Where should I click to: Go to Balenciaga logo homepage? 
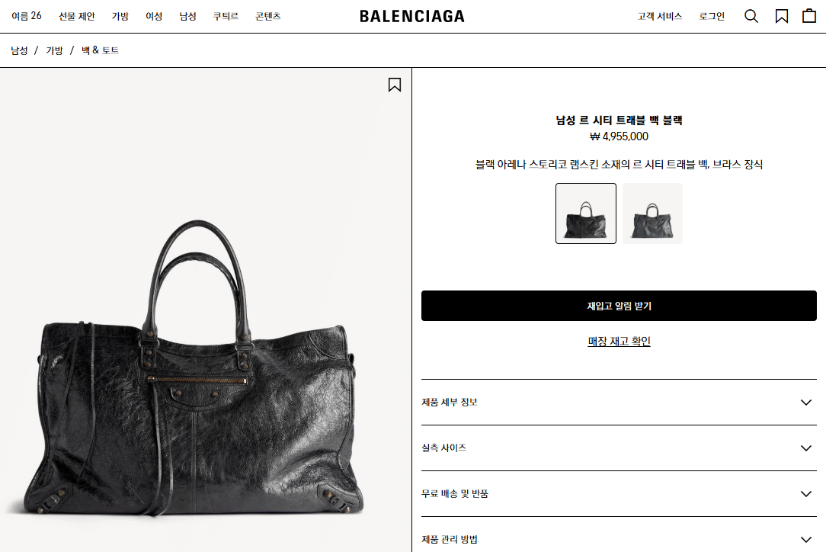click(x=412, y=16)
